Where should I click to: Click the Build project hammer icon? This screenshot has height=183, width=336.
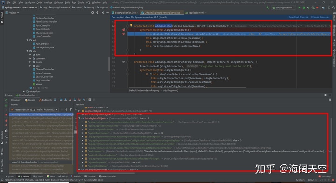[267, 7]
